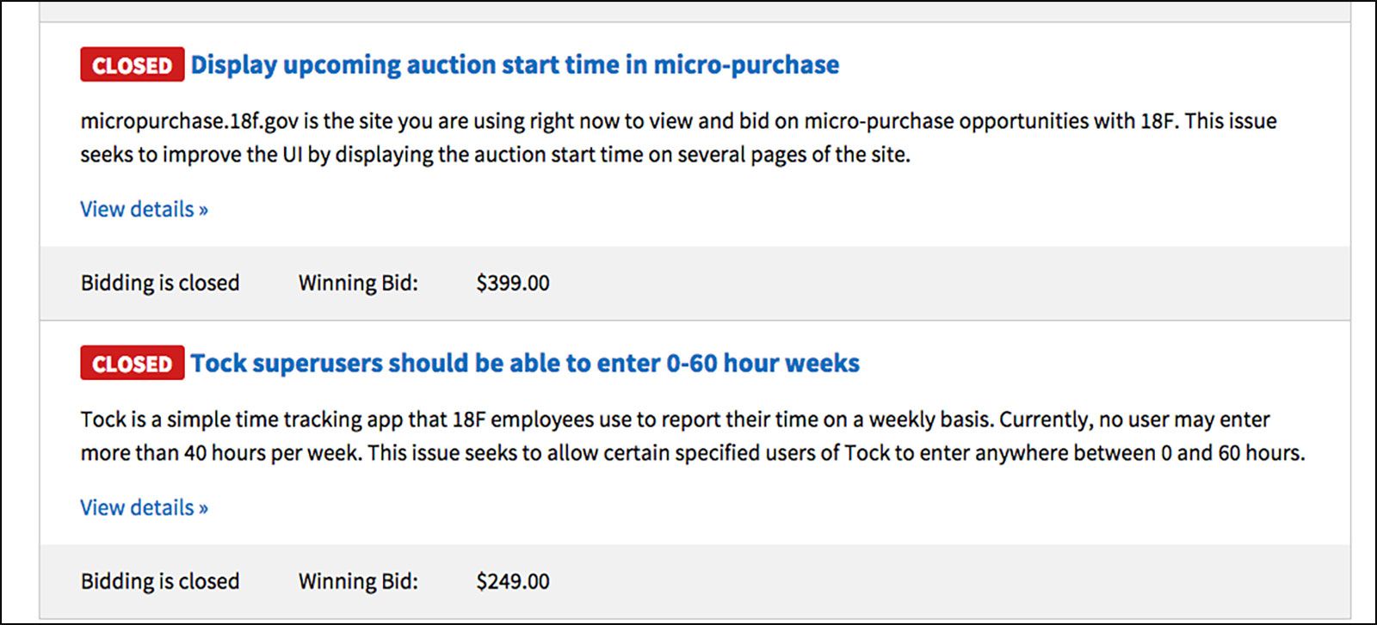The image size is (1377, 625).
Task: Select the $249.00 winning bid amount
Action: (x=512, y=581)
